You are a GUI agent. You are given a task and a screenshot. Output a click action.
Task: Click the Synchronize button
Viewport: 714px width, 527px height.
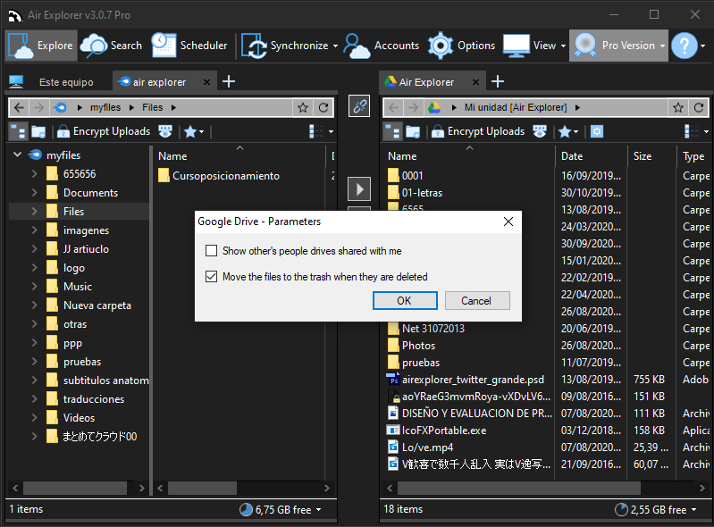(285, 46)
